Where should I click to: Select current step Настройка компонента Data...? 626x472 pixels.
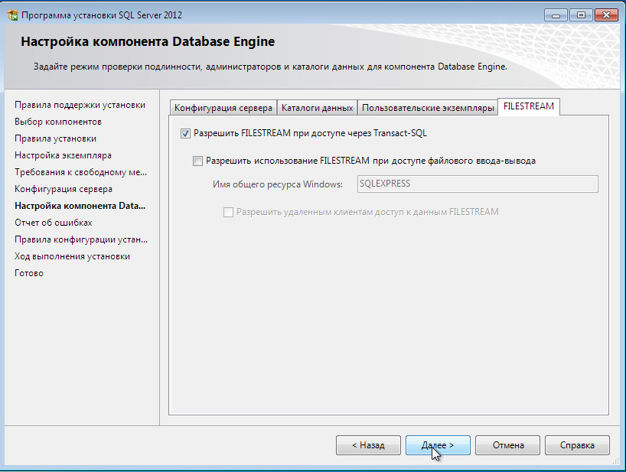80,206
